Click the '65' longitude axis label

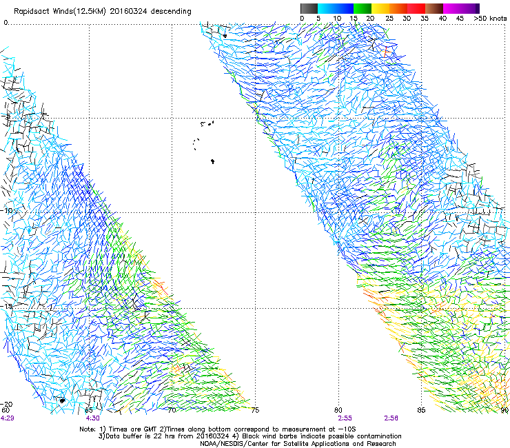(89, 410)
